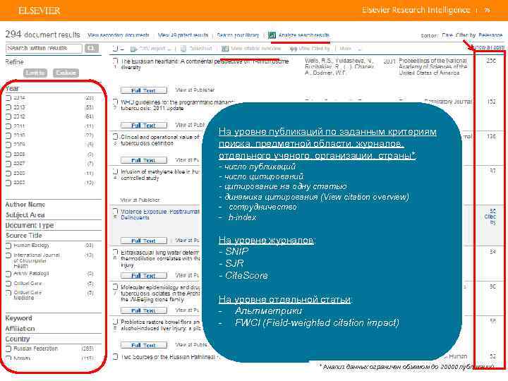
Task: Click the Proceedings of the National Academy source name
Action: [433, 67]
